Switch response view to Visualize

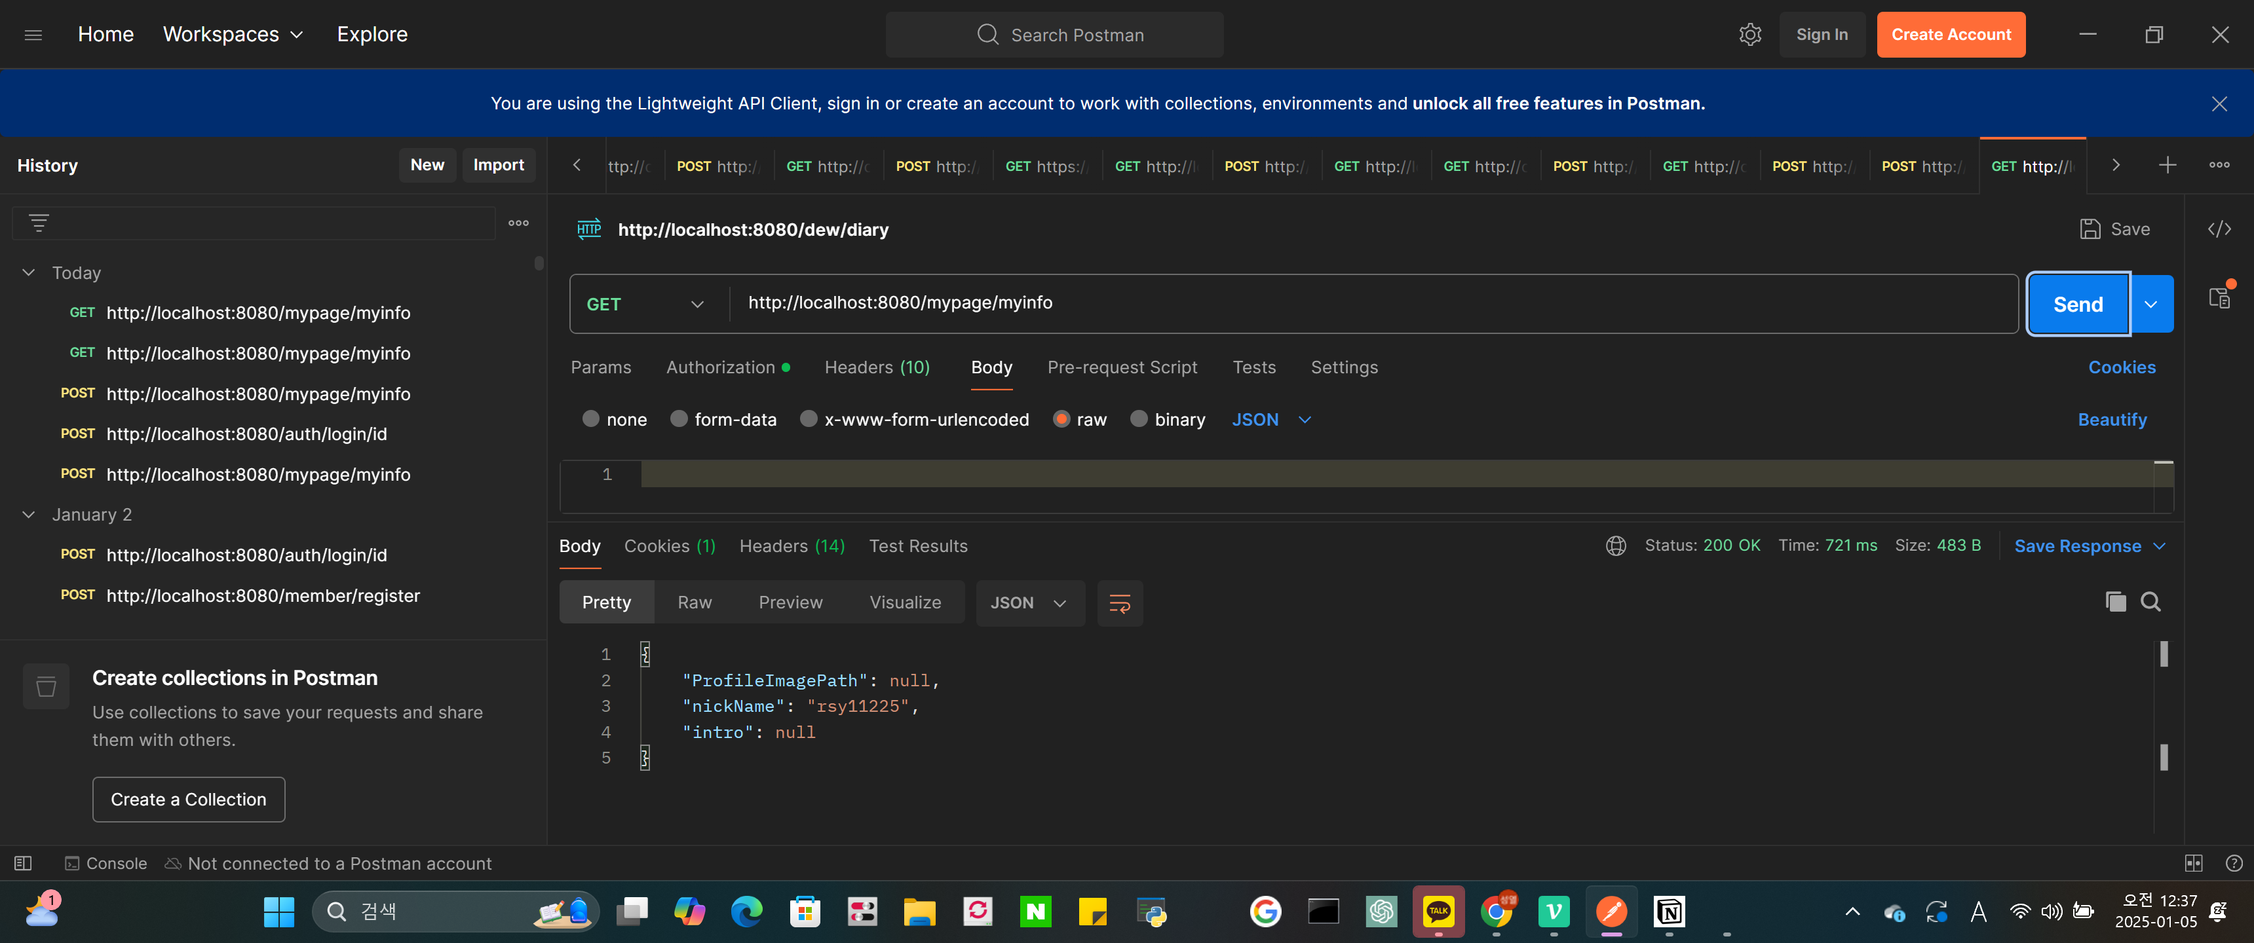tap(905, 602)
